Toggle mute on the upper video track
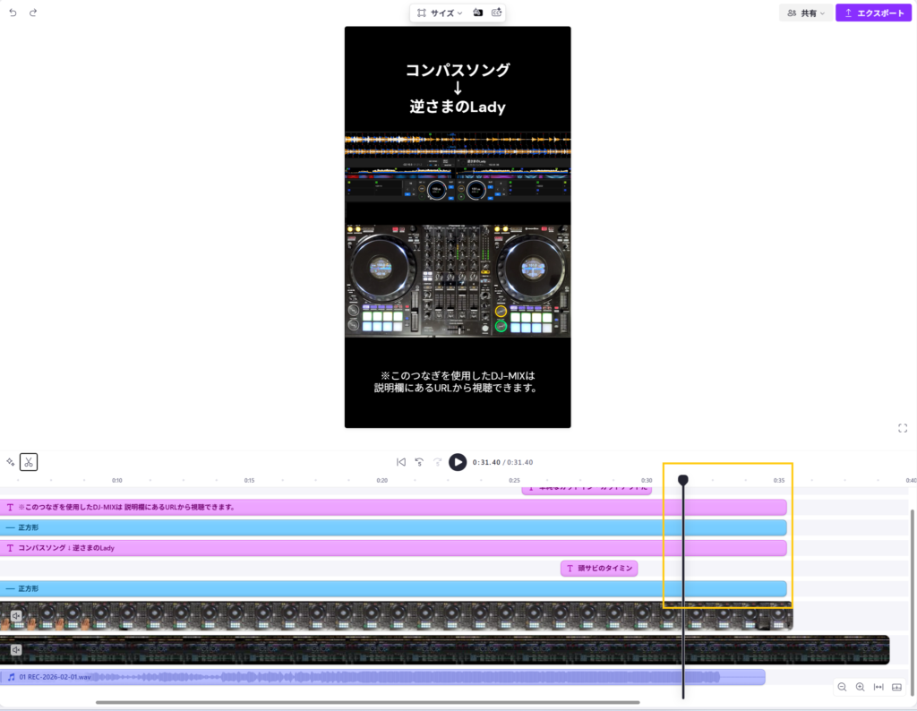 [x=16, y=616]
